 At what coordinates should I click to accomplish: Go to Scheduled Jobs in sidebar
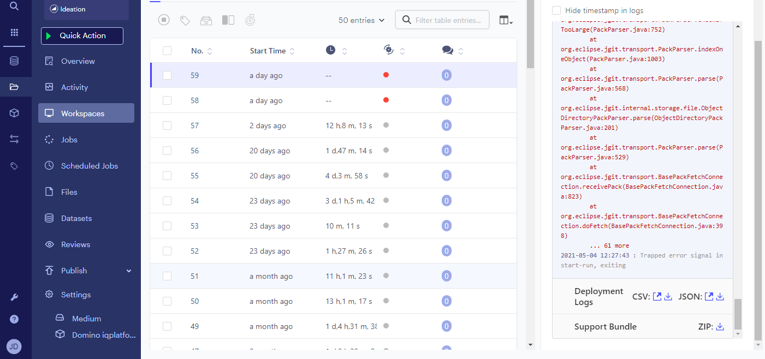(89, 166)
